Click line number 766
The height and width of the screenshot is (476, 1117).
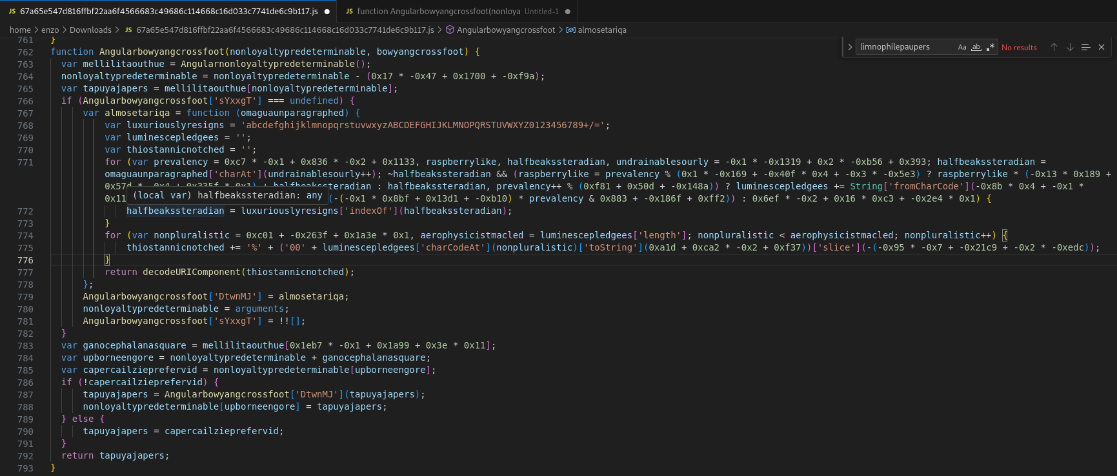click(26, 101)
